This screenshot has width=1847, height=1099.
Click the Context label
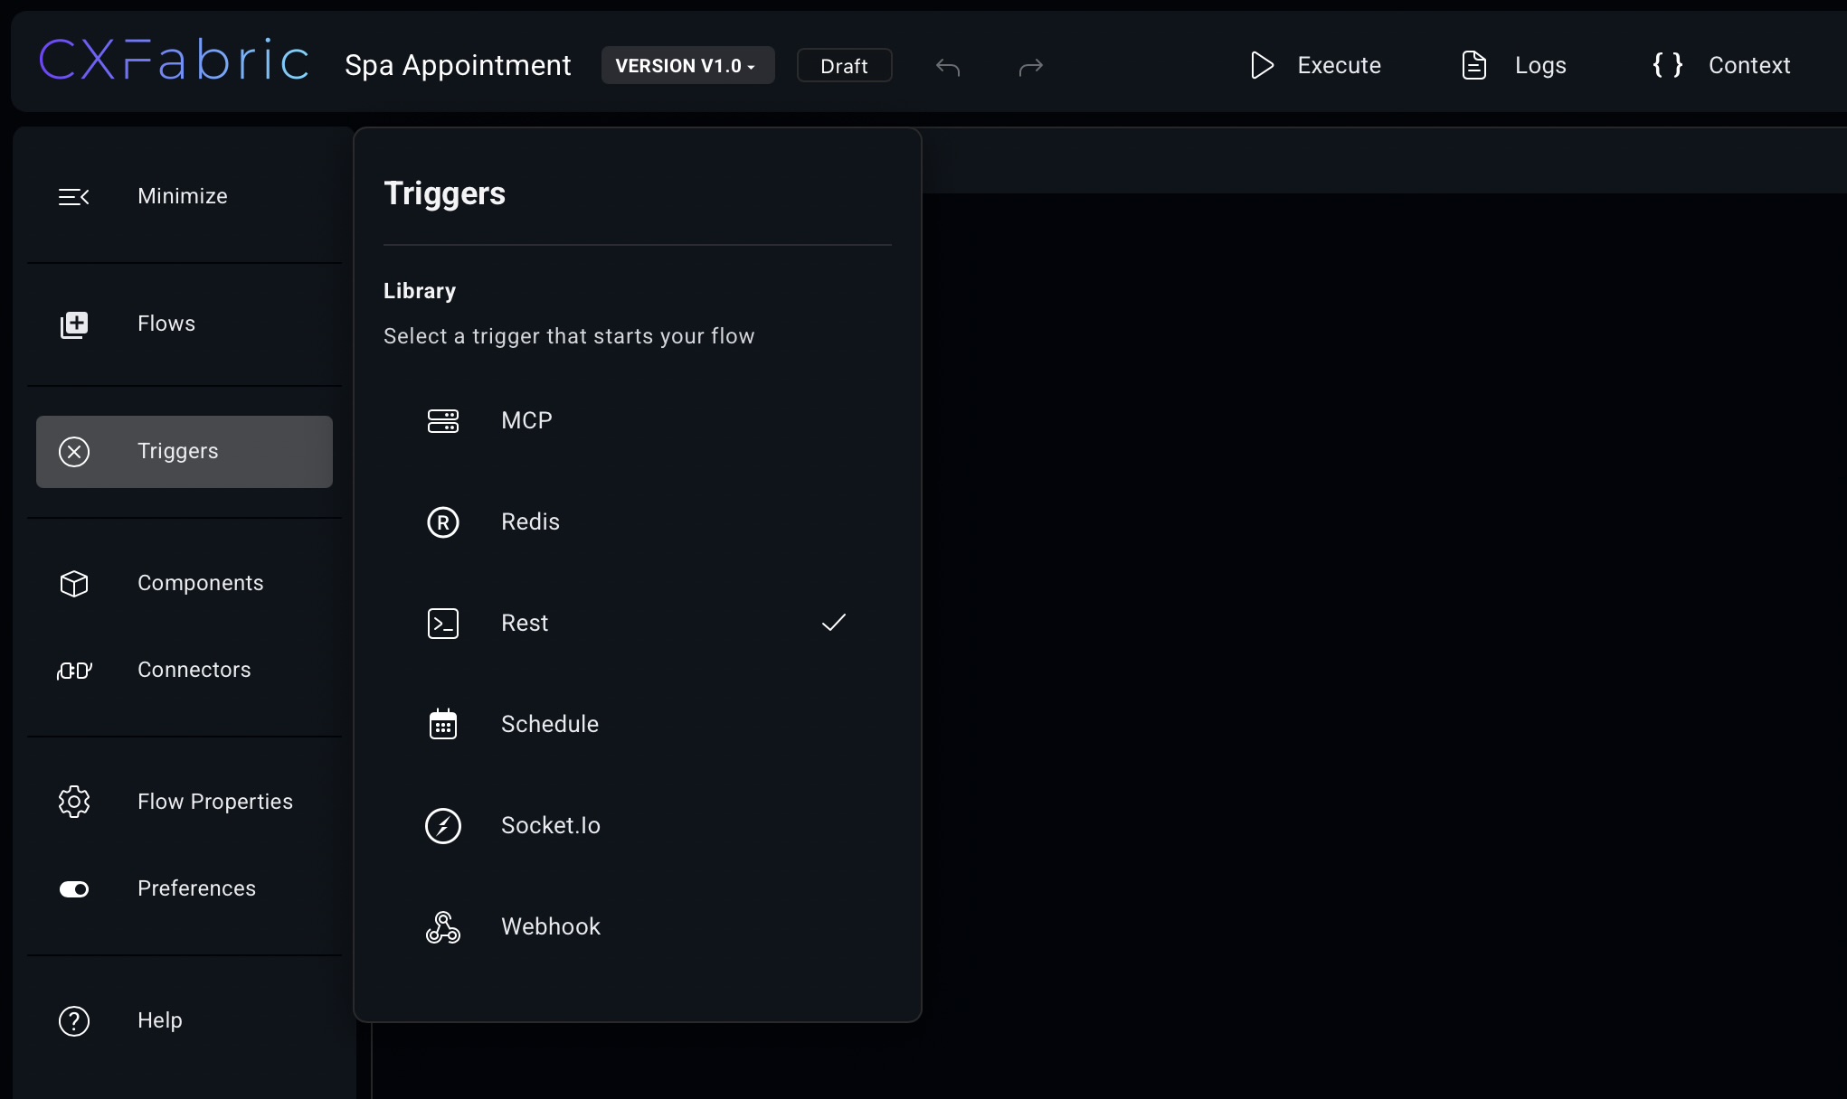click(x=1749, y=65)
